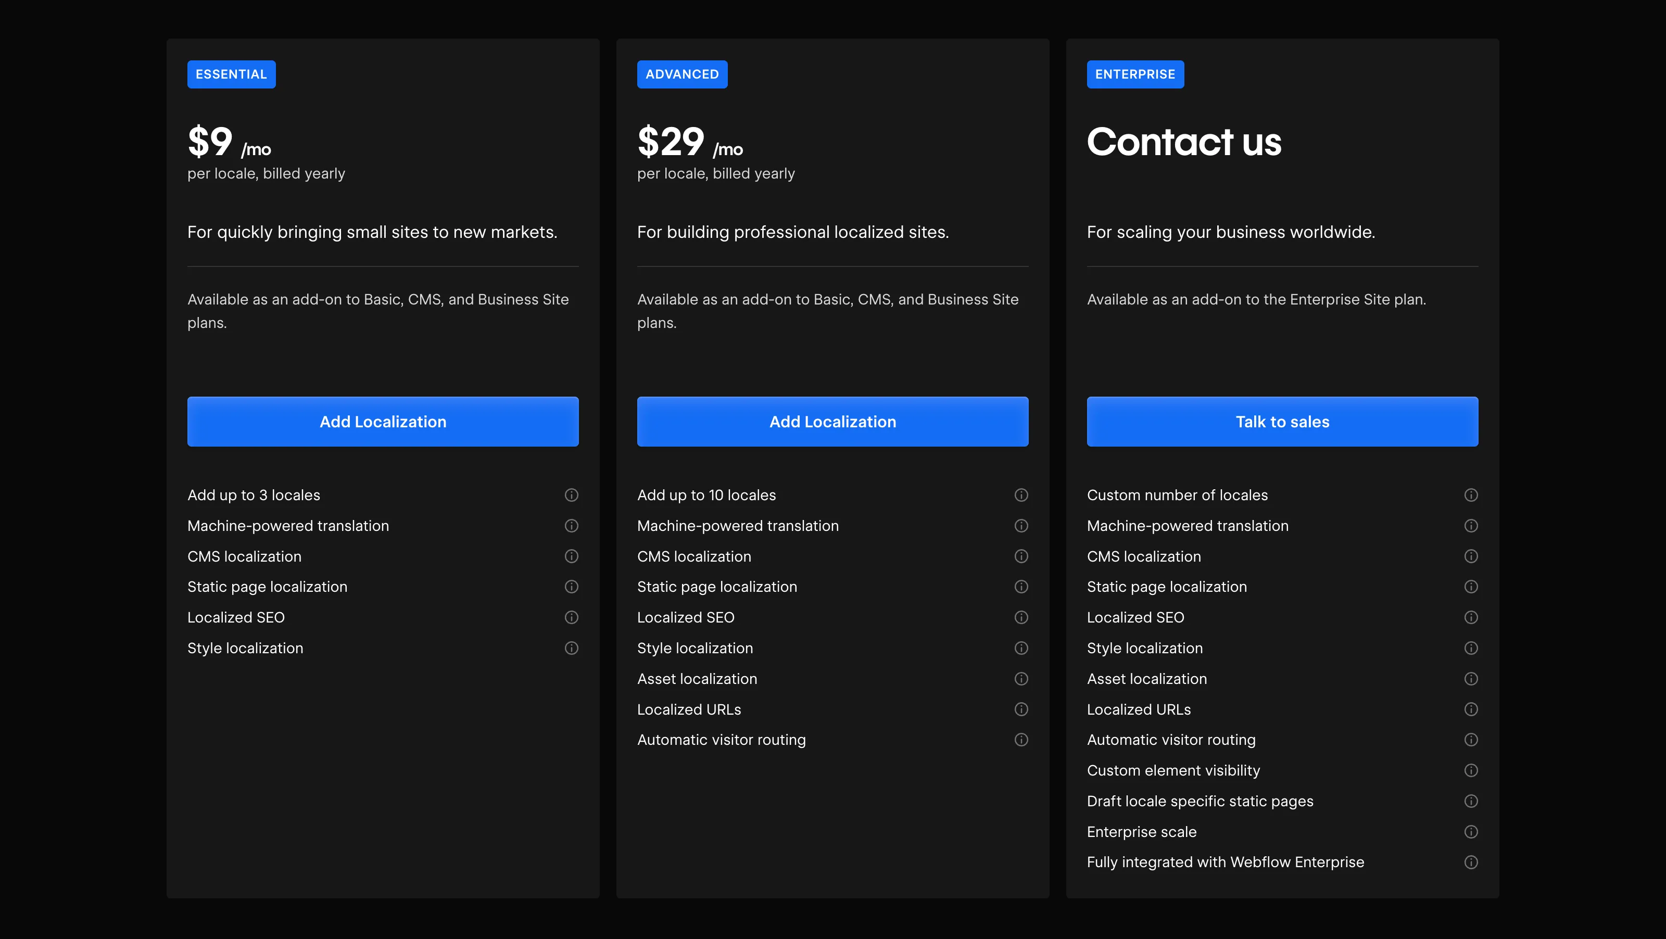Click info icon beside Advanced Automatic visitor routing
Image resolution: width=1666 pixels, height=939 pixels.
[x=1020, y=739]
